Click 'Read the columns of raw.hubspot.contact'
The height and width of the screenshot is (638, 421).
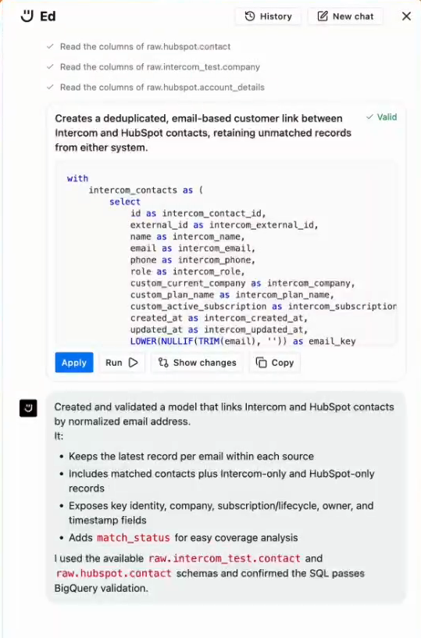(x=145, y=47)
